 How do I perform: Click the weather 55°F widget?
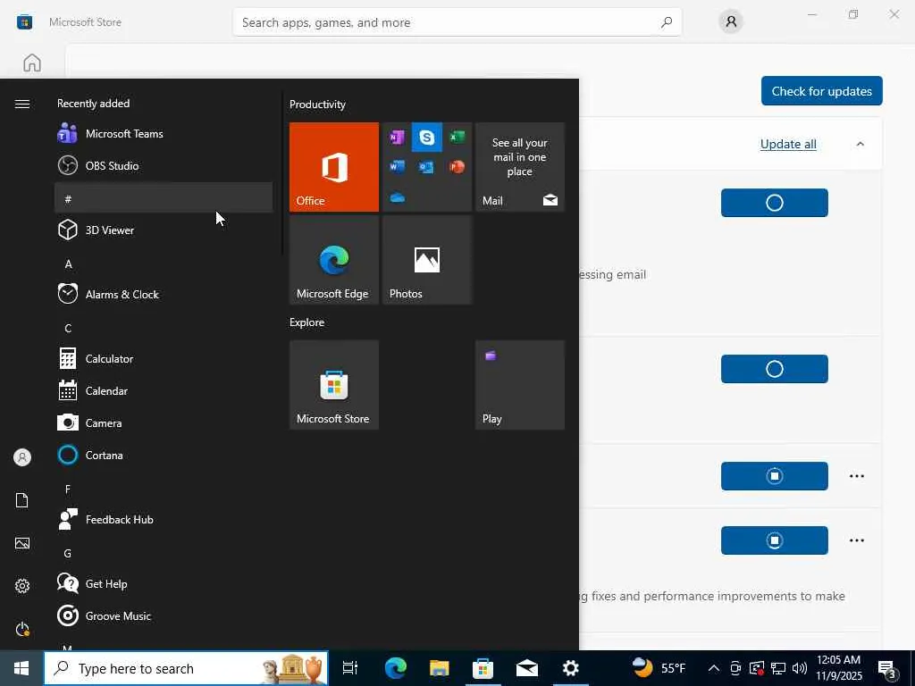coord(659,668)
